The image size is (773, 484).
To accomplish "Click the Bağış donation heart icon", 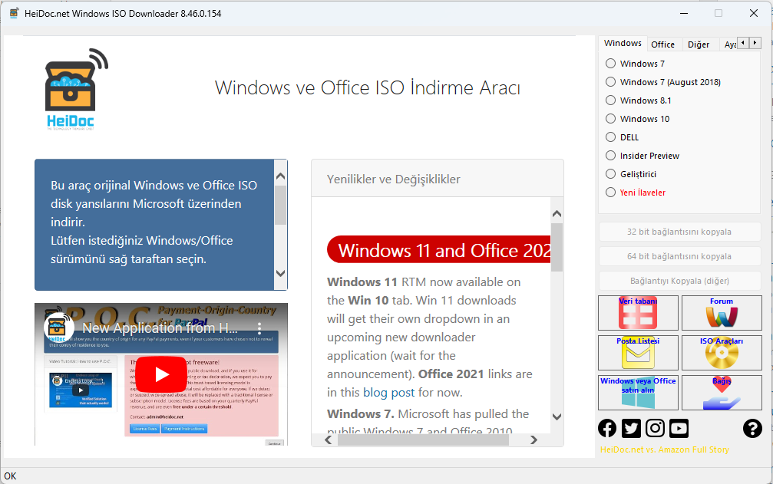I will pos(722,393).
